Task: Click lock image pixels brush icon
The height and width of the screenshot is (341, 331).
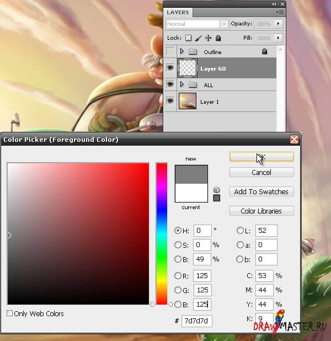Action: coord(198,38)
